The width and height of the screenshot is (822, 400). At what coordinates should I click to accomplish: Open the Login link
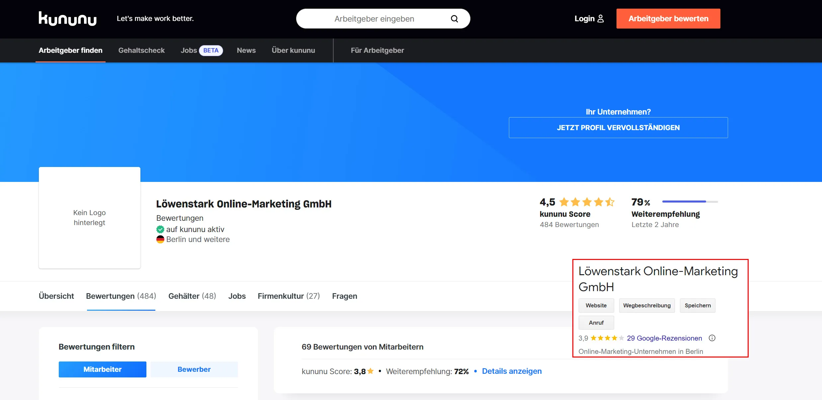[589, 19]
